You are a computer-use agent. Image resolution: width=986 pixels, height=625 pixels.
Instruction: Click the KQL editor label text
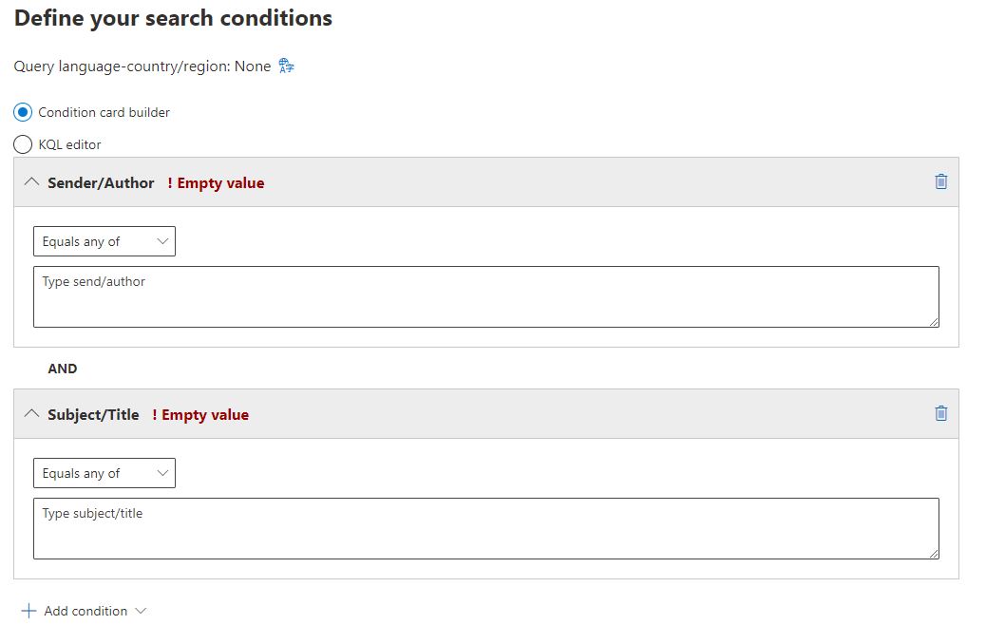point(69,144)
